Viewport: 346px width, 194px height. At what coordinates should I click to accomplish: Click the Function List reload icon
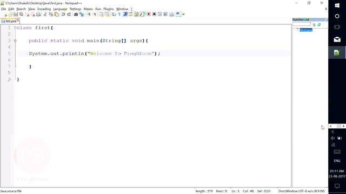(x=319, y=25)
